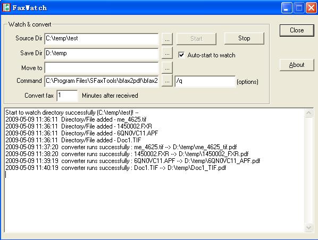This screenshot has height=240, width=318.
Task: Open the About dialog
Action: coord(297,65)
